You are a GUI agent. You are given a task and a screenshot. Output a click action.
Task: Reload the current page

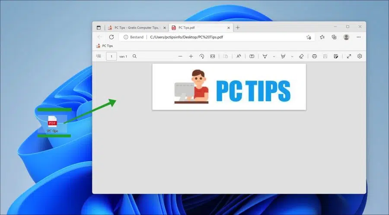pos(112,37)
